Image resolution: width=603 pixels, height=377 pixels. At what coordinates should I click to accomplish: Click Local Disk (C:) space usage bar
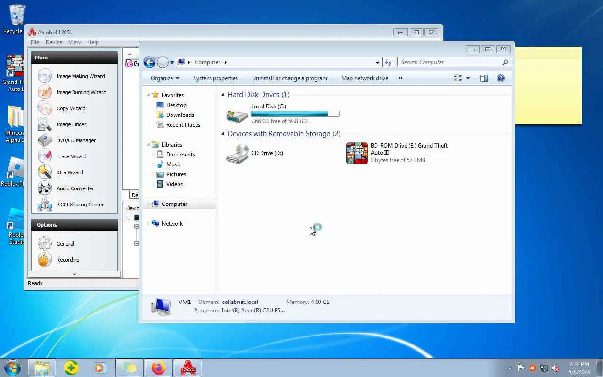[295, 114]
